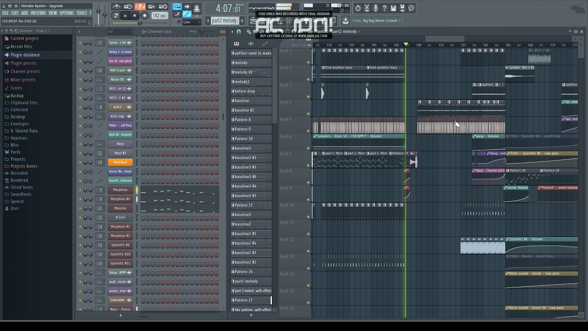Open the Line snap dropdown
This screenshot has height=331, width=588.
click(x=192, y=22)
